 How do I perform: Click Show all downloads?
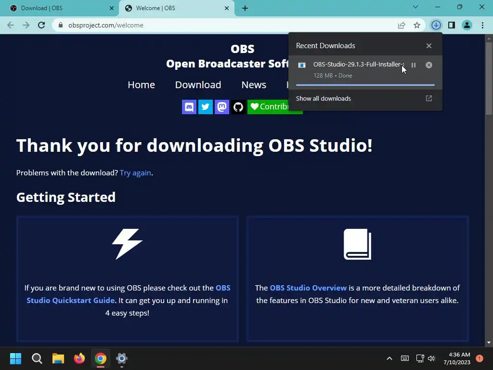tap(323, 98)
